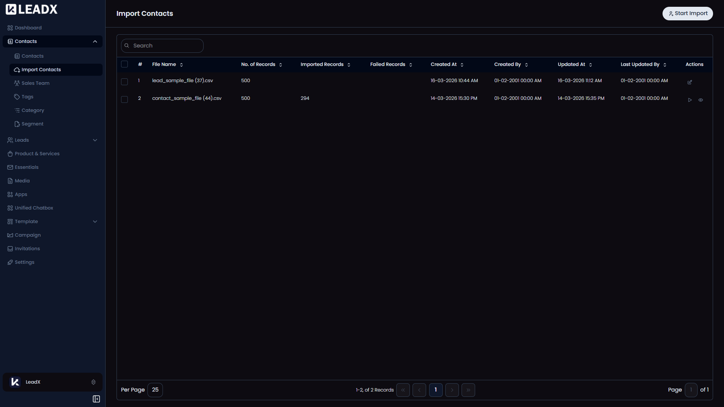The height and width of the screenshot is (407, 724).
Task: Collapse the Contacts sidebar section
Action: [95, 41]
